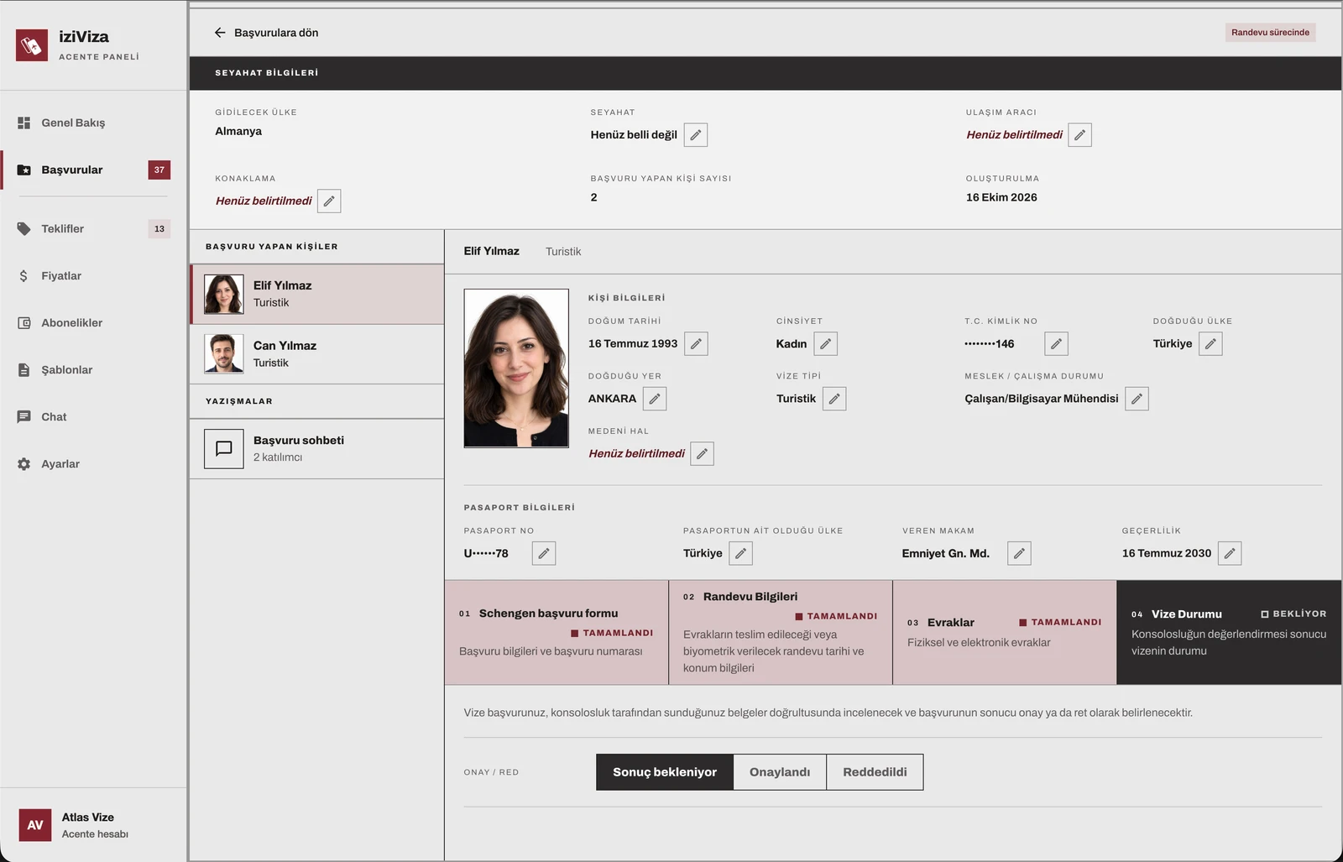Open Ayarlar settings in sidebar
This screenshot has height=862, width=1343.
click(x=93, y=464)
